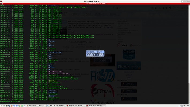Click the 20:55 panel clock
The width and height of the screenshot is (190, 107).
tap(188, 106)
